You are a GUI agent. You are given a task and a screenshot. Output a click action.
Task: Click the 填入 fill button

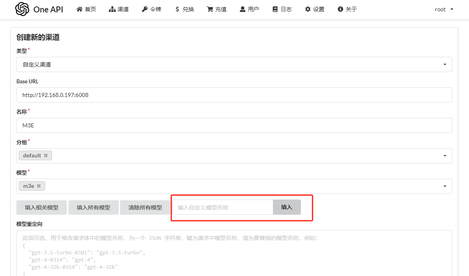(287, 207)
